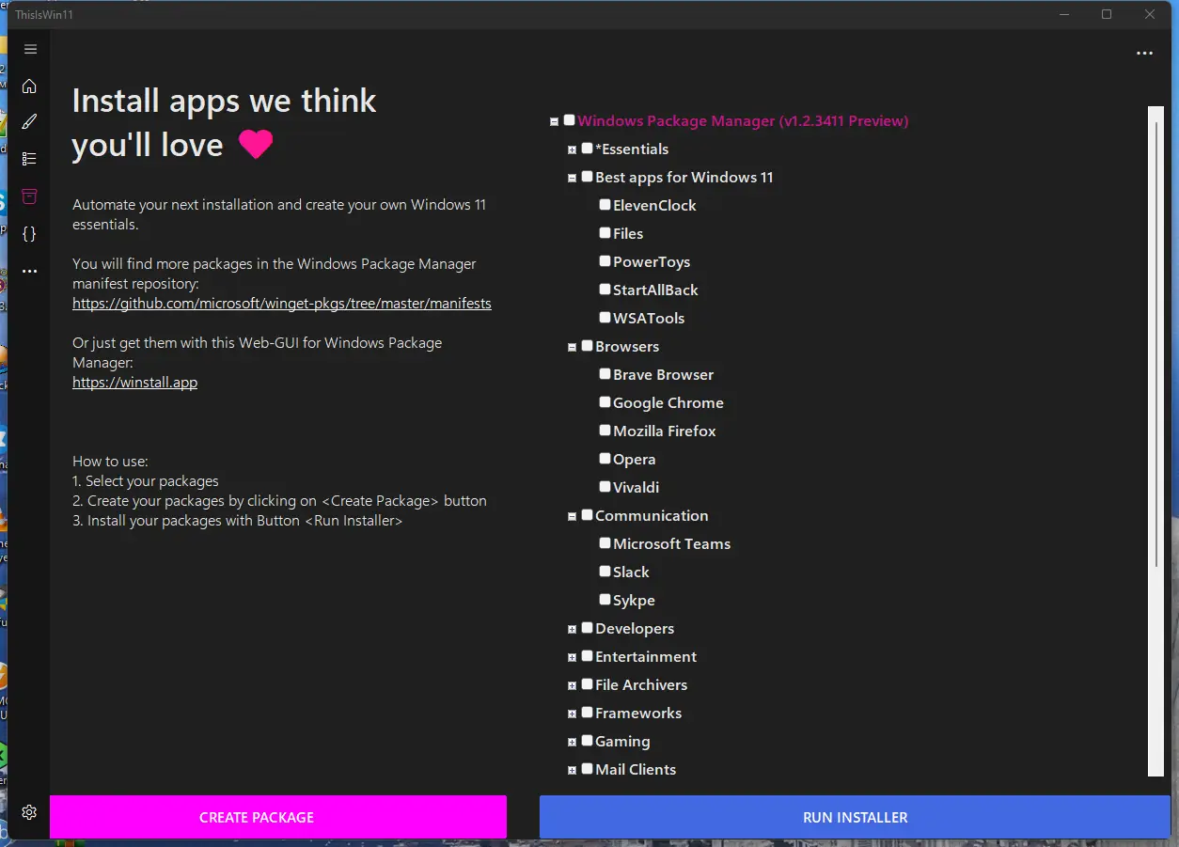Click the File Archivers category label
Screen dimensions: 1179x847
(x=641, y=684)
